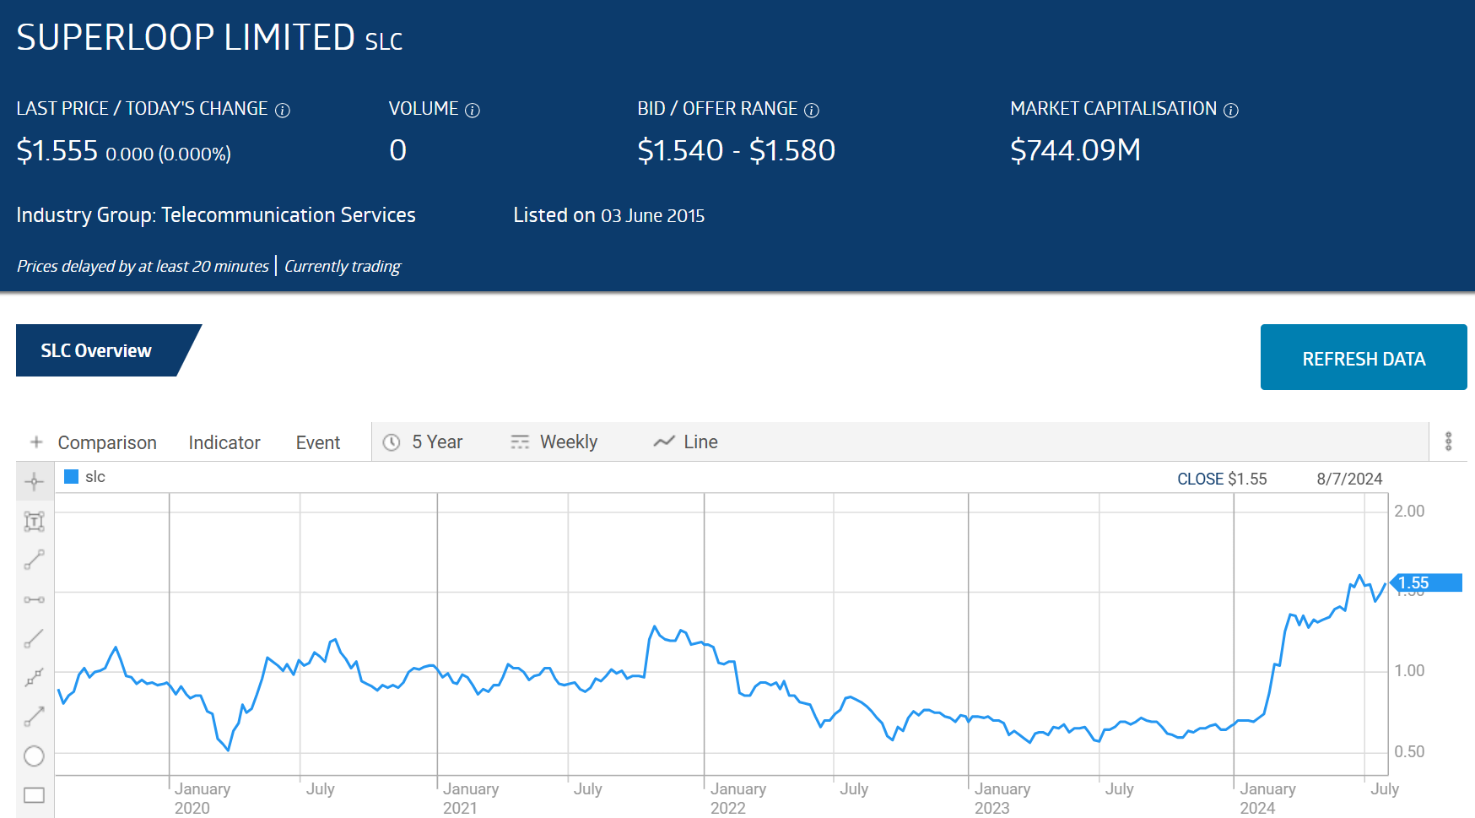Click the $1.555 last price value
The width and height of the screenshot is (1475, 818).
(x=57, y=151)
